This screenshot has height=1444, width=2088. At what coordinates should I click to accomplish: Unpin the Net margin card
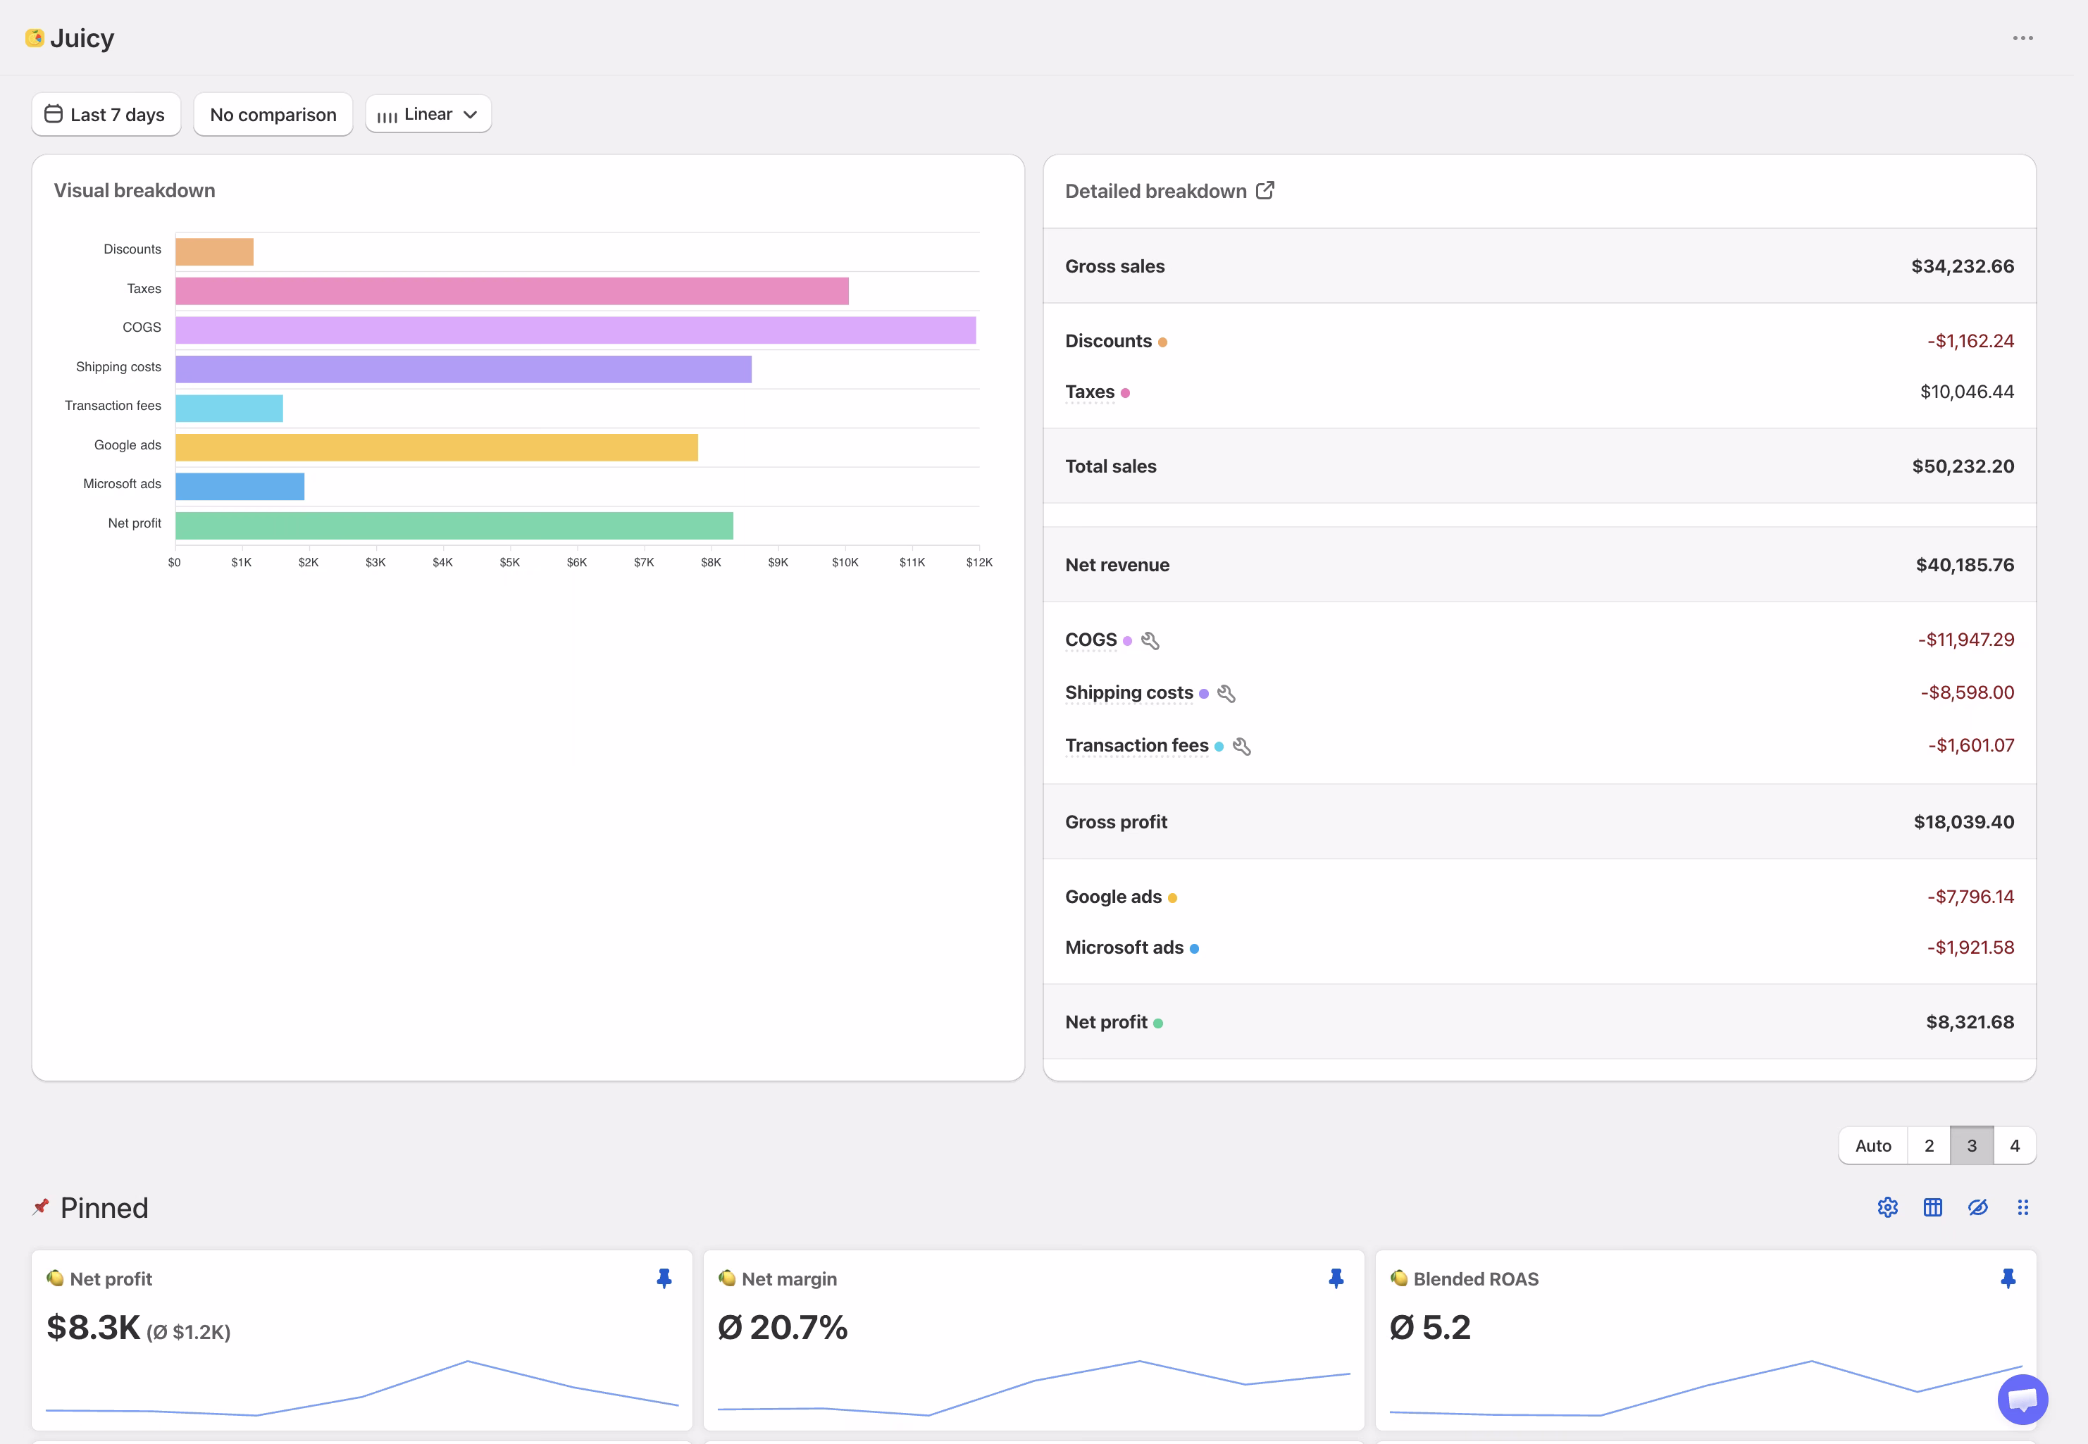tap(1336, 1278)
